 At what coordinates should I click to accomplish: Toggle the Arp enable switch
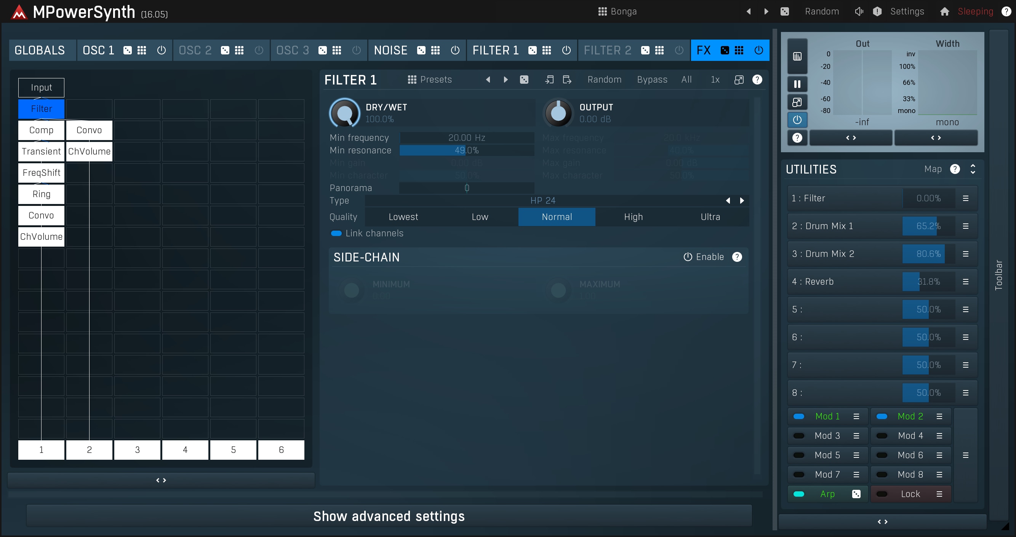pyautogui.click(x=799, y=494)
